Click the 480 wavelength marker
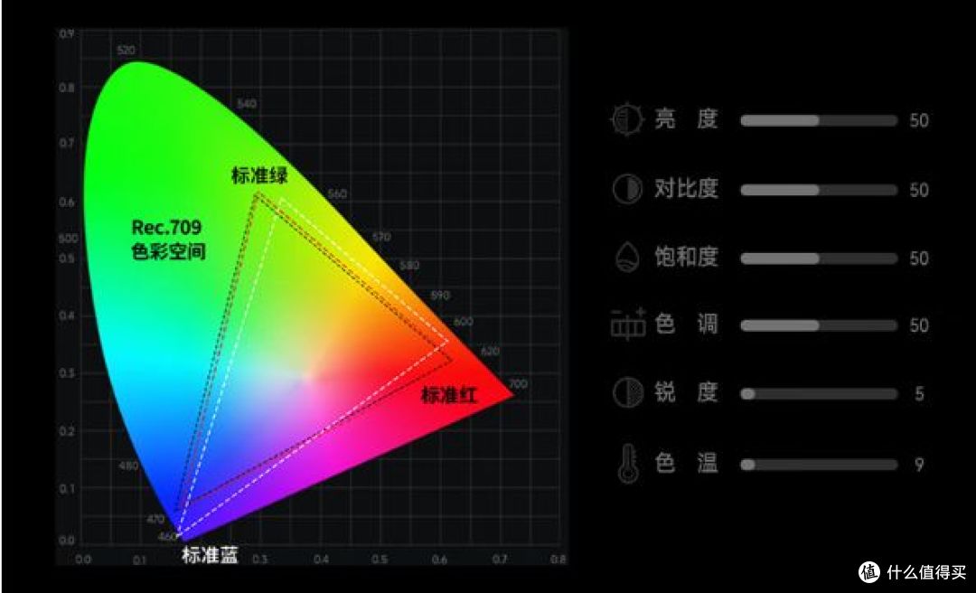 128,466
